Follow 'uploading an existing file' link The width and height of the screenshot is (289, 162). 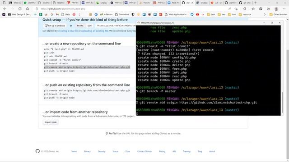[94, 31]
